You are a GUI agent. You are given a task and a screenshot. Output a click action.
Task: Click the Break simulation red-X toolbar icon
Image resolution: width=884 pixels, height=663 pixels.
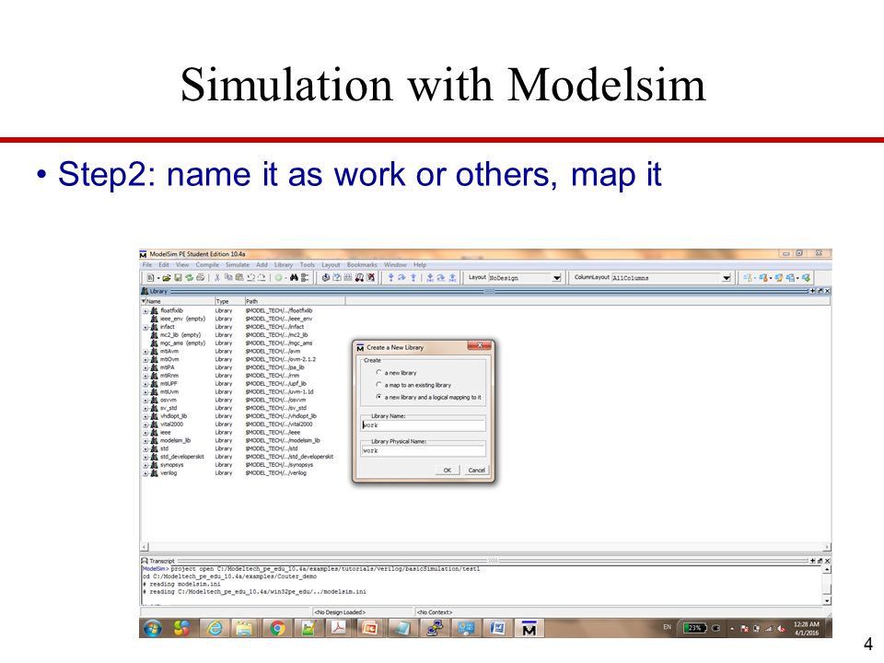pyautogui.click(x=370, y=277)
